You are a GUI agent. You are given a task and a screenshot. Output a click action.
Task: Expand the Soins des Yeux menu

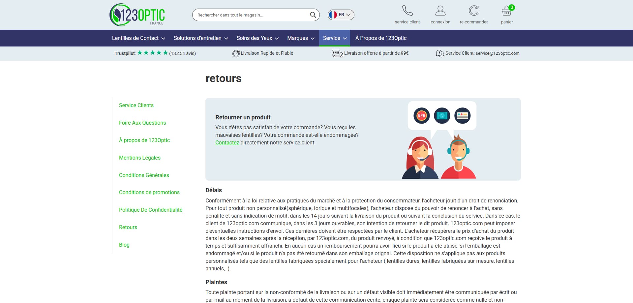pos(257,38)
